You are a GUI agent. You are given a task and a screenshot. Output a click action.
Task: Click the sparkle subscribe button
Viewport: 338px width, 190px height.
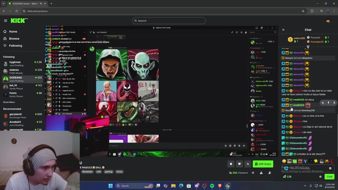[x=248, y=164]
